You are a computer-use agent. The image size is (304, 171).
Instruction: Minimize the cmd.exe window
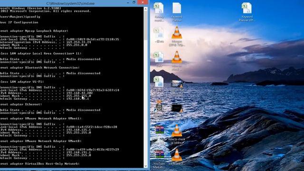(x=128, y=3)
